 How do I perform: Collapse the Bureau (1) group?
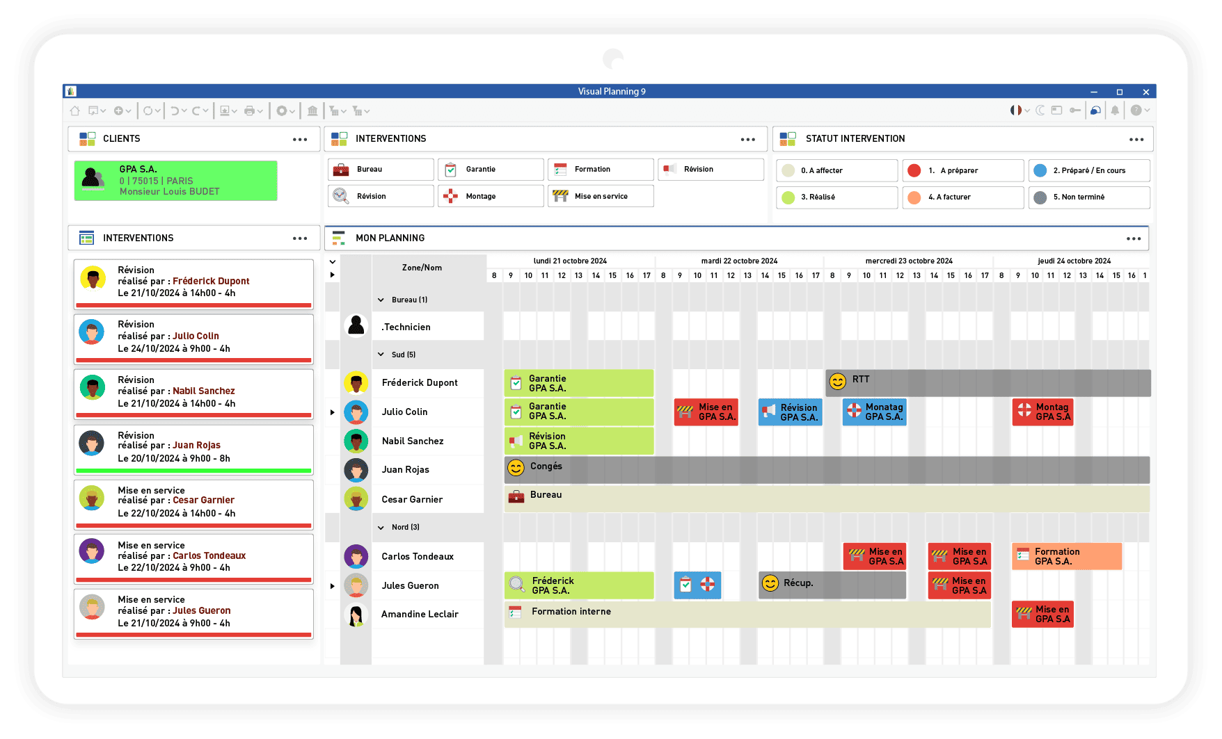point(381,300)
